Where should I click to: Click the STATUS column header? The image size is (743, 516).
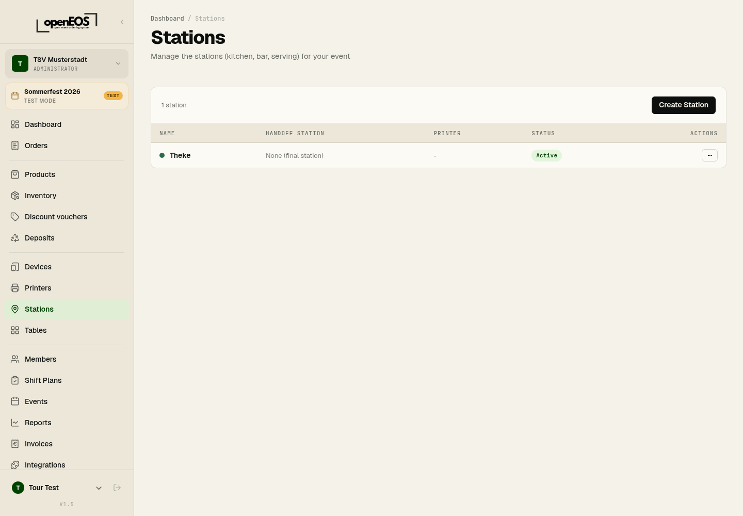pos(543,133)
